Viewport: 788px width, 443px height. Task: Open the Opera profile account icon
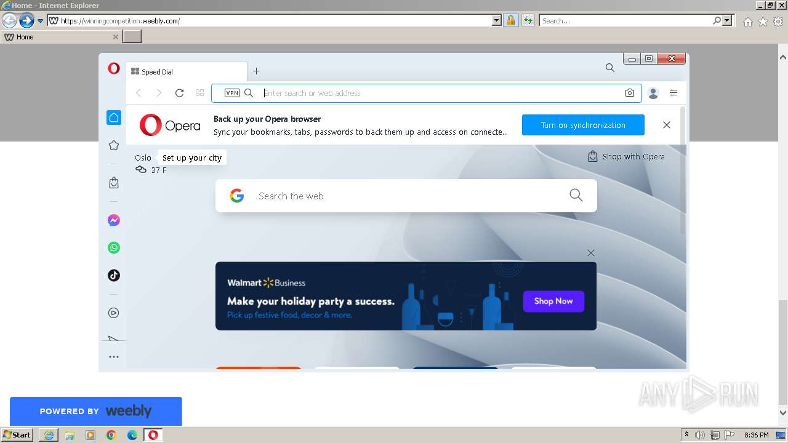tap(654, 93)
